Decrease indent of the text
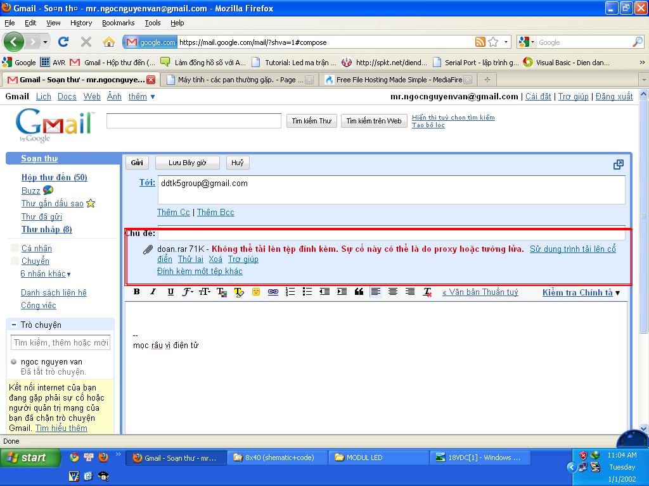Screen dimensions: 649x486 point(324,292)
